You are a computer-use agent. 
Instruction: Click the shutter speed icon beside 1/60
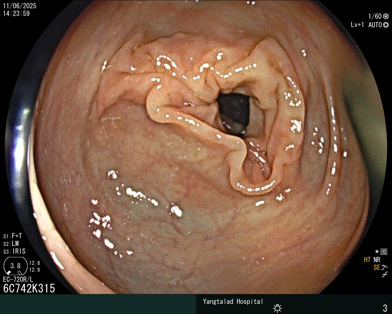click(x=386, y=17)
